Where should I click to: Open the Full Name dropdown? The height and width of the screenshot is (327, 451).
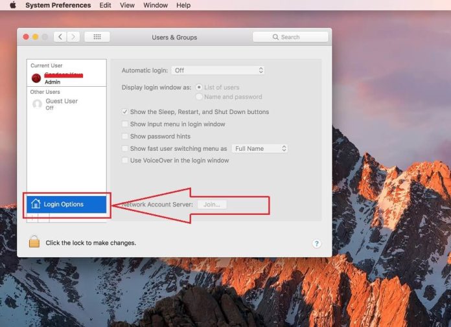[x=260, y=148]
